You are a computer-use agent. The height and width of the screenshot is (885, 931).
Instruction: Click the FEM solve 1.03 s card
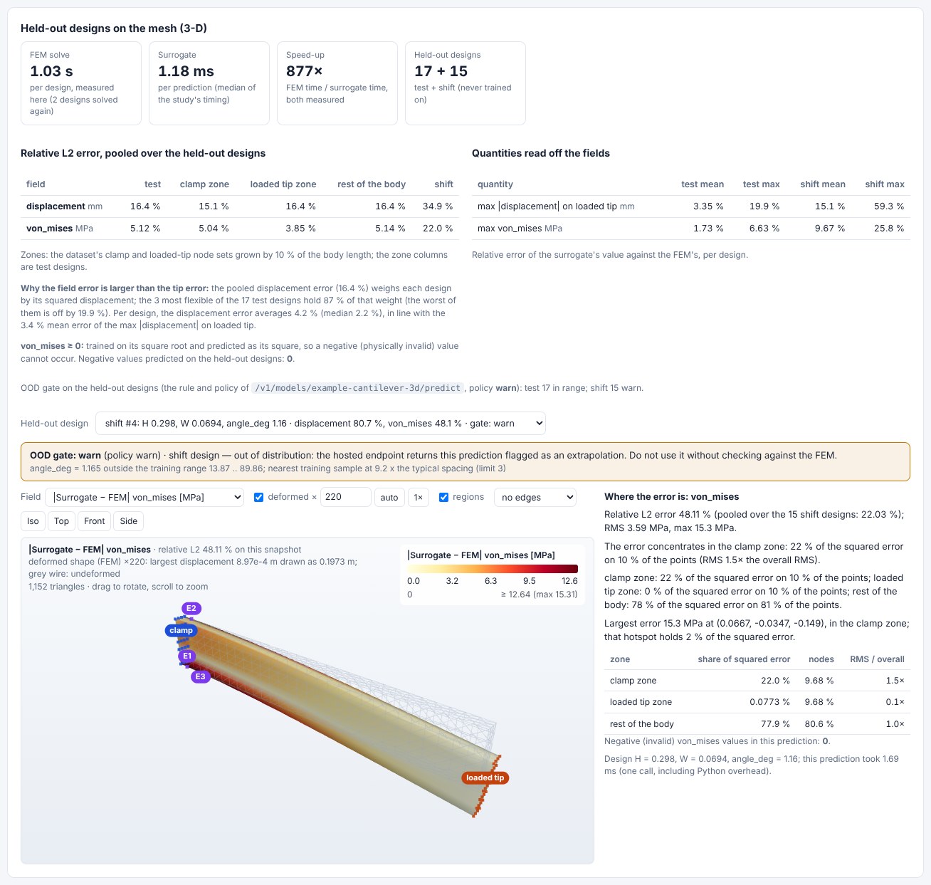pyautogui.click(x=81, y=83)
